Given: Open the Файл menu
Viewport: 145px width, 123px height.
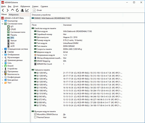Looking at the screenshot, I should 4,6.
